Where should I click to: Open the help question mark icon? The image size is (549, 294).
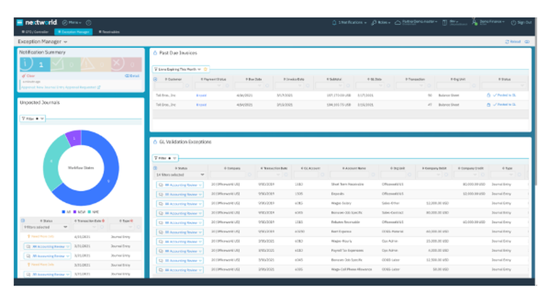[x=88, y=23]
